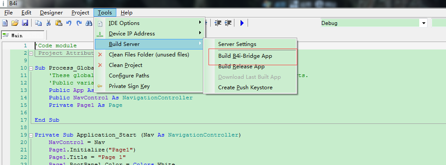Click the Paste clipboard icon
The height and width of the screenshot is (165, 446).
pos(58,23)
